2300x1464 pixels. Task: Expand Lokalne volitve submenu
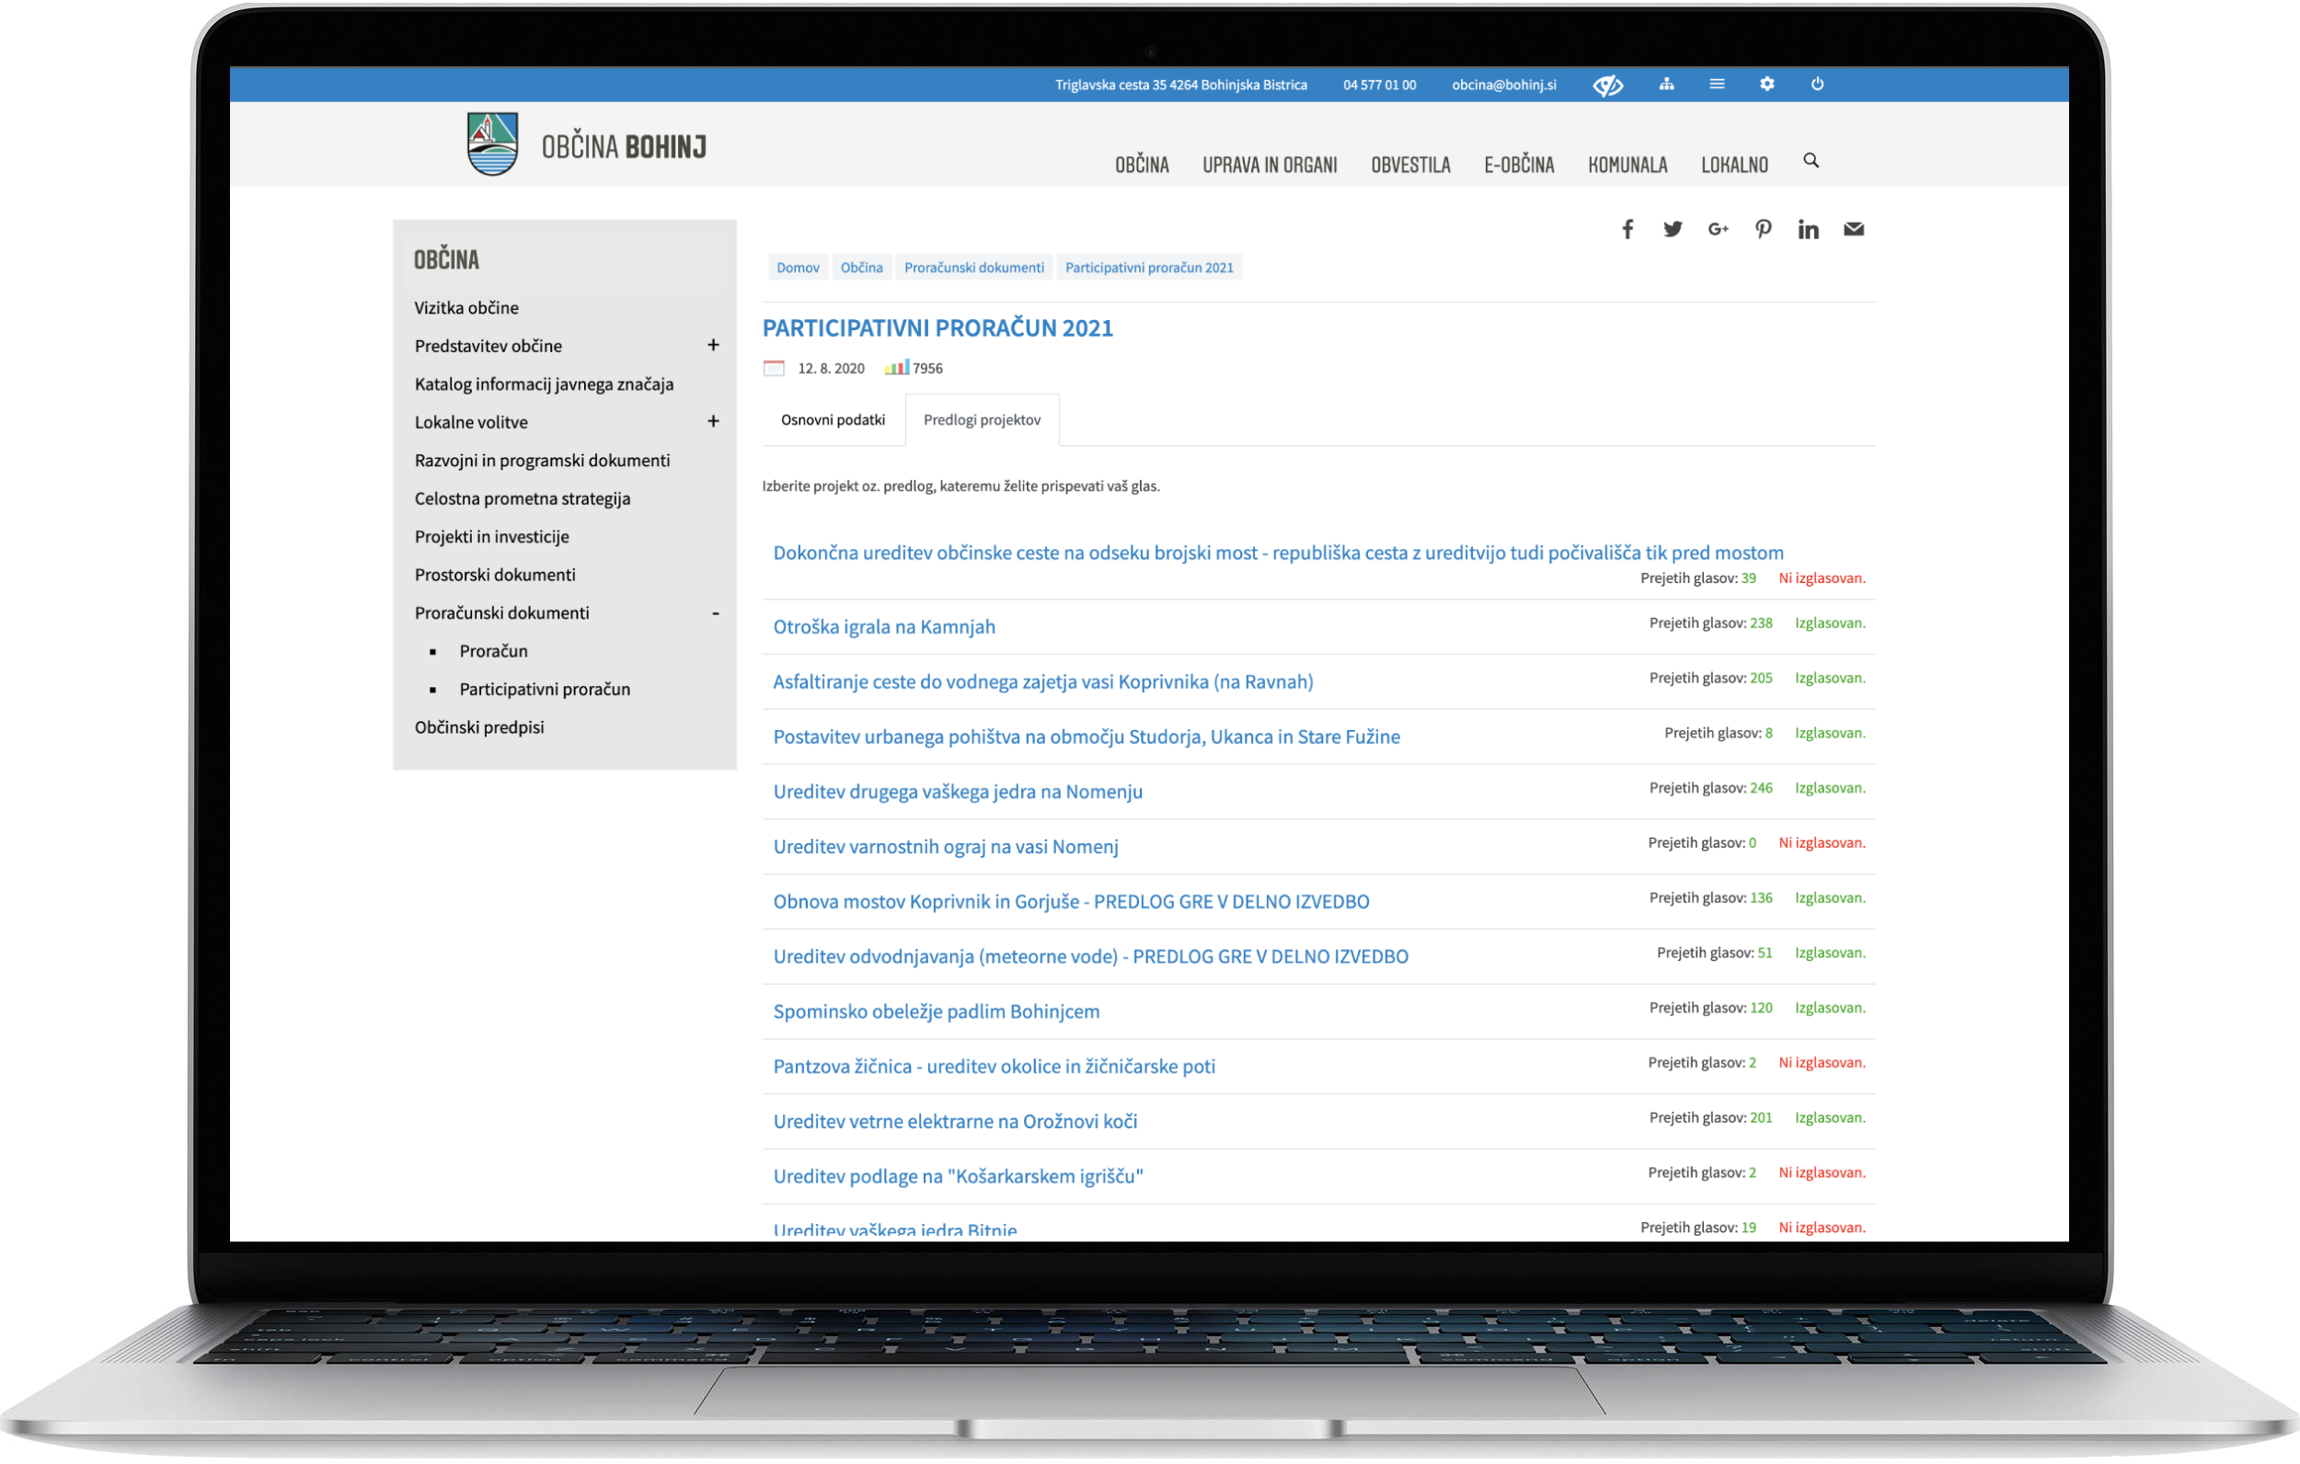pos(713,421)
